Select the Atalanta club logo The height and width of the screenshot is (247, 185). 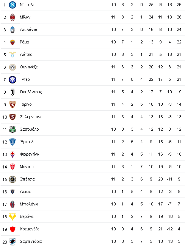13,29
